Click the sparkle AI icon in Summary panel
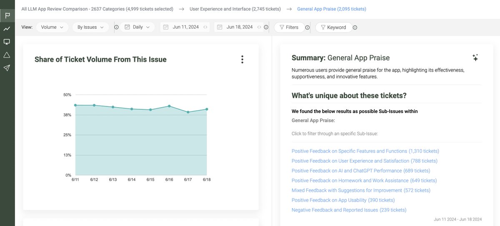The width and height of the screenshot is (500, 226). (475, 58)
